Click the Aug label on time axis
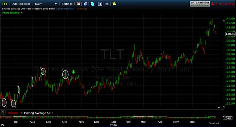The image size is (236, 127). (32, 122)
